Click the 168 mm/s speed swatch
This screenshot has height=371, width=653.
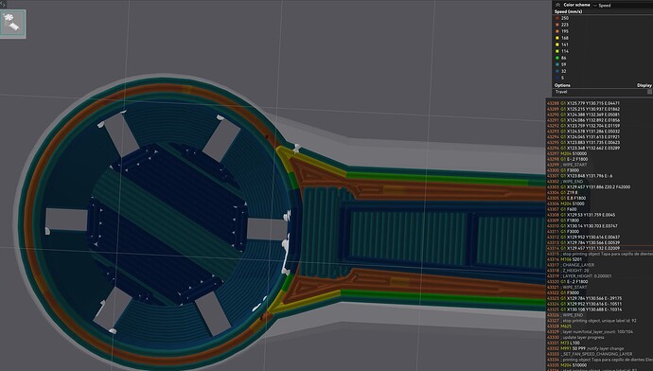pos(557,38)
